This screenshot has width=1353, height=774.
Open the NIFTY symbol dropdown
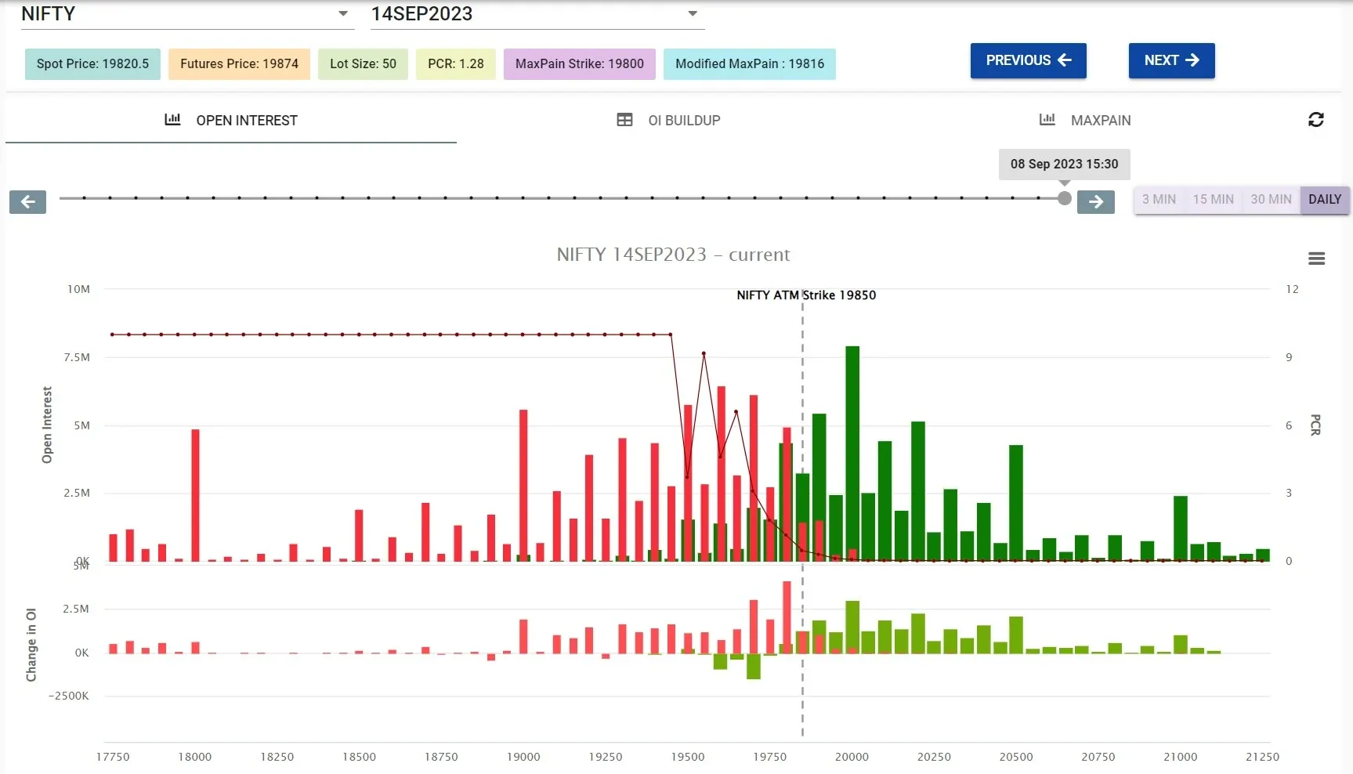(x=187, y=14)
